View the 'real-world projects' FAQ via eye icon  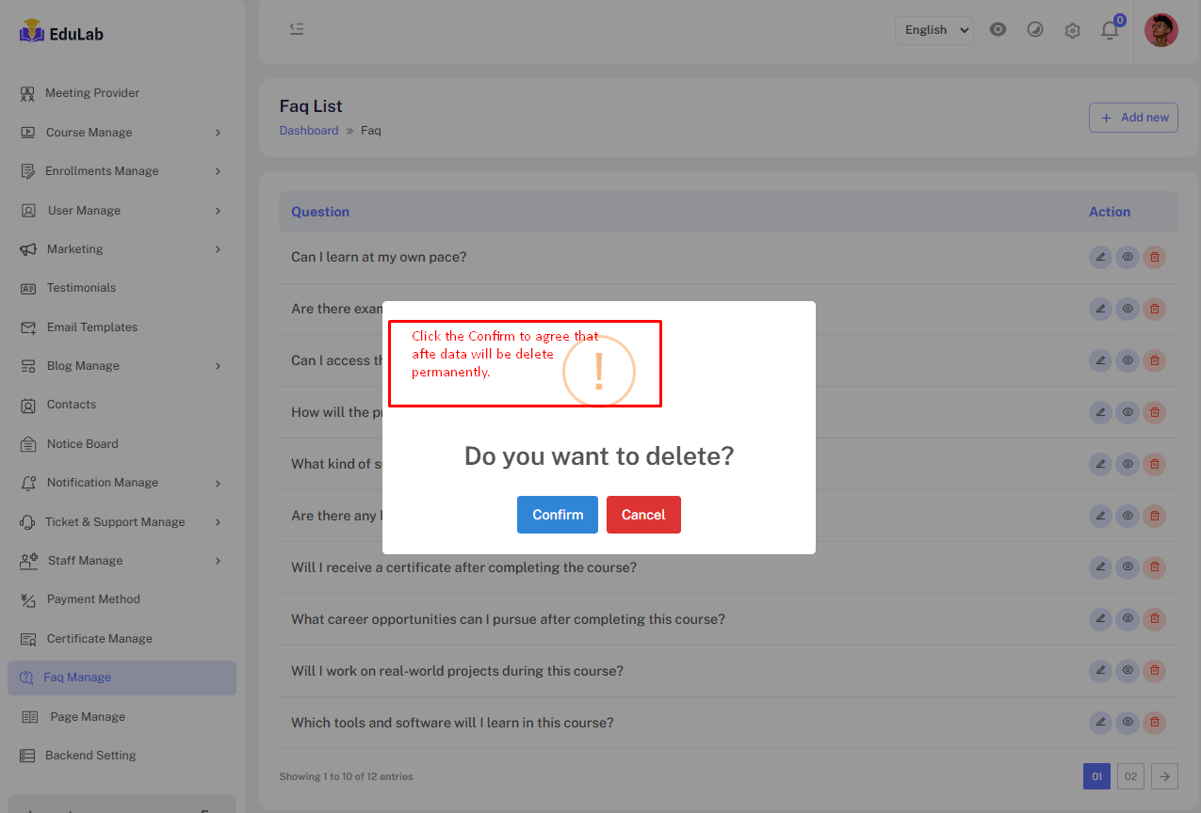1128,671
